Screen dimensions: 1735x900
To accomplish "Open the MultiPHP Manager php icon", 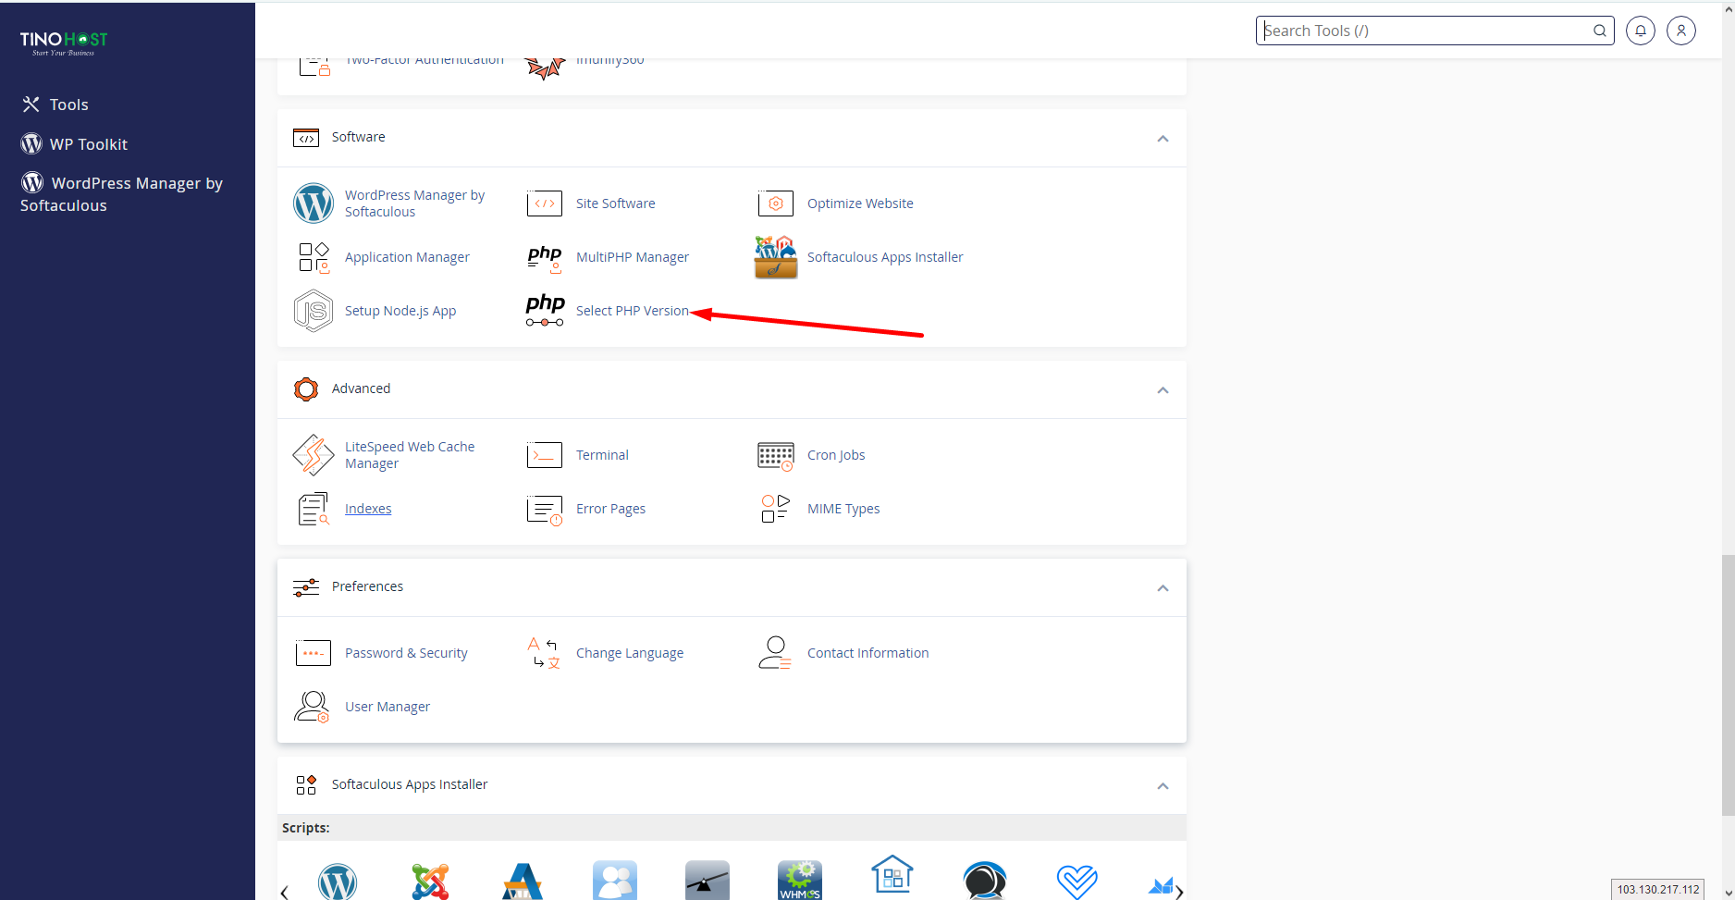I will [545, 258].
